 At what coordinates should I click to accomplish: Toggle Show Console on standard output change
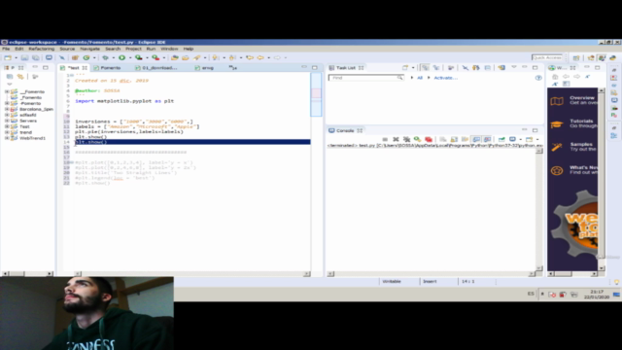[x=476, y=139]
